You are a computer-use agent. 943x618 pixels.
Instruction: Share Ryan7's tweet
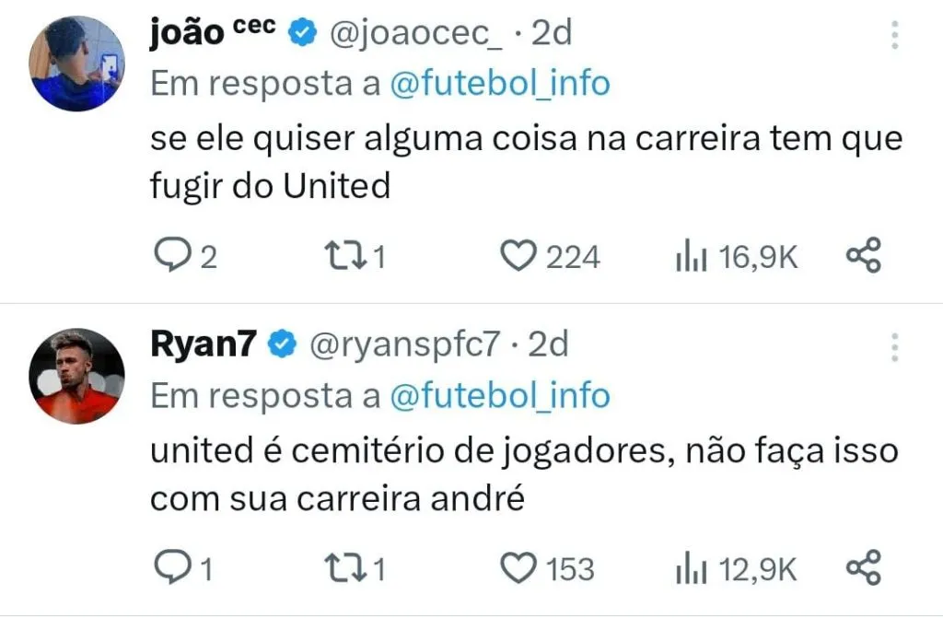coord(863,568)
